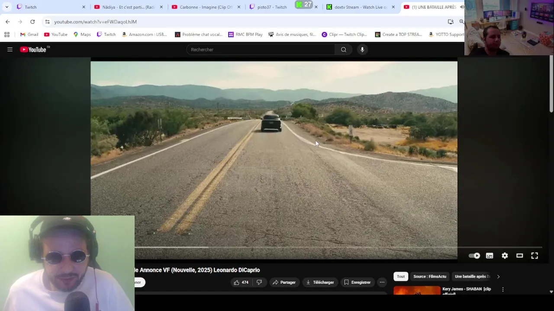Click the Télécharger download button

coord(320,282)
